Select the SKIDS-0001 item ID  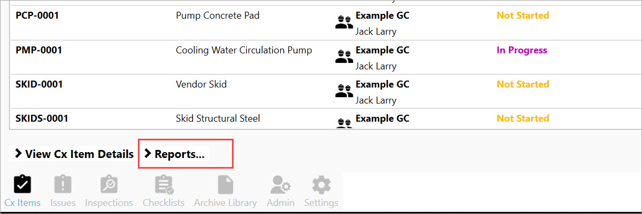coord(42,118)
